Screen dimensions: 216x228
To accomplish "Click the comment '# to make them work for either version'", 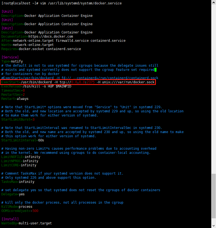I will point(50,115).
